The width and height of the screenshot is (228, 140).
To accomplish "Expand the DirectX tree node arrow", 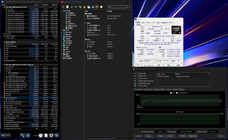I will [x=62, y=45].
